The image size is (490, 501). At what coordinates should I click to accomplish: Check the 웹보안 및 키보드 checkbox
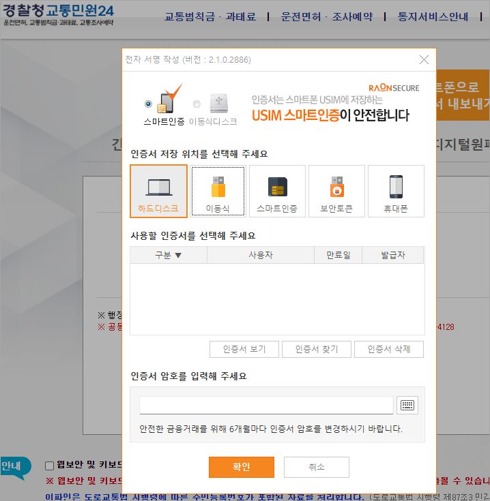49,466
